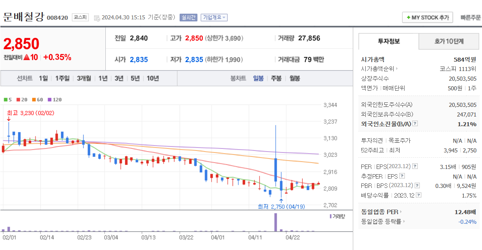Open the 추정PER EPS help question icon
This screenshot has width=482, height=250.
402,176
